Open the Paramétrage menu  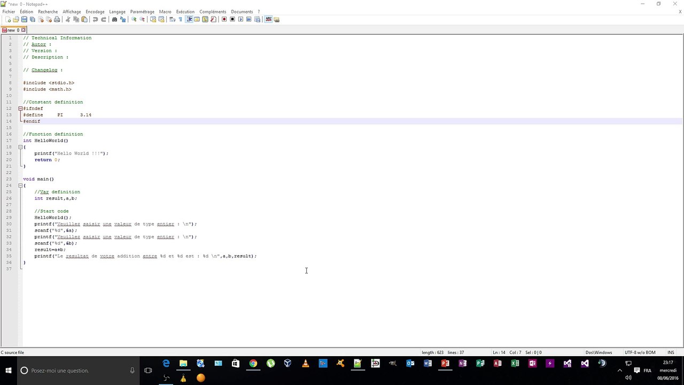pyautogui.click(x=142, y=12)
